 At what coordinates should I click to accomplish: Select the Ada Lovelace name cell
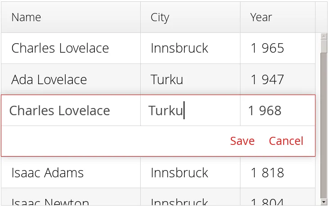pyautogui.click(x=71, y=80)
